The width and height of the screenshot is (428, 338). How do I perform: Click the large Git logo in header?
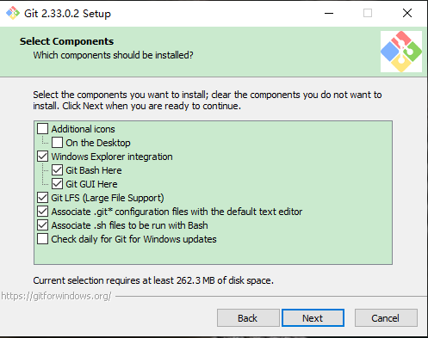(401, 52)
